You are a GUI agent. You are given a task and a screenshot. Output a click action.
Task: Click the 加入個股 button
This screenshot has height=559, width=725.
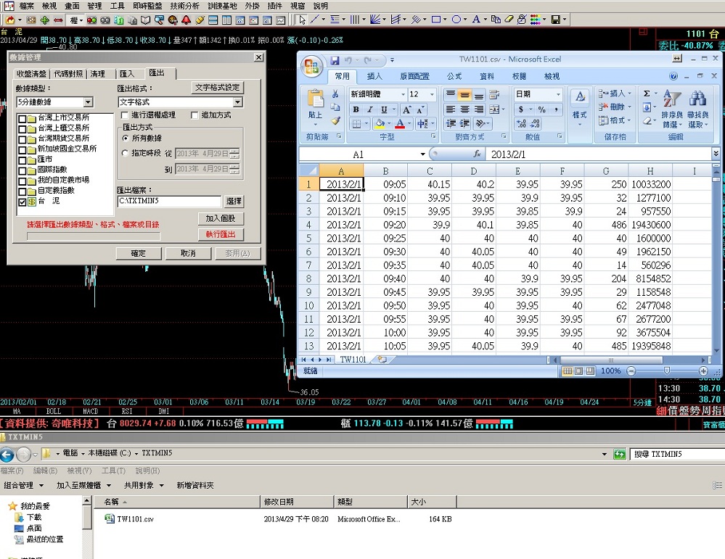tap(221, 218)
